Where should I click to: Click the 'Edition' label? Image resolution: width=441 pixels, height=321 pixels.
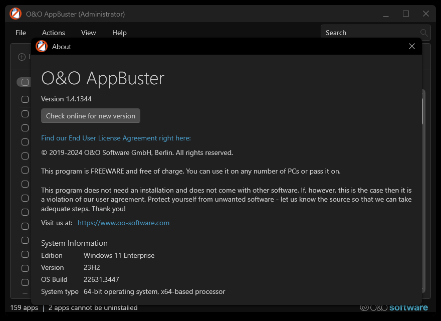(52, 255)
